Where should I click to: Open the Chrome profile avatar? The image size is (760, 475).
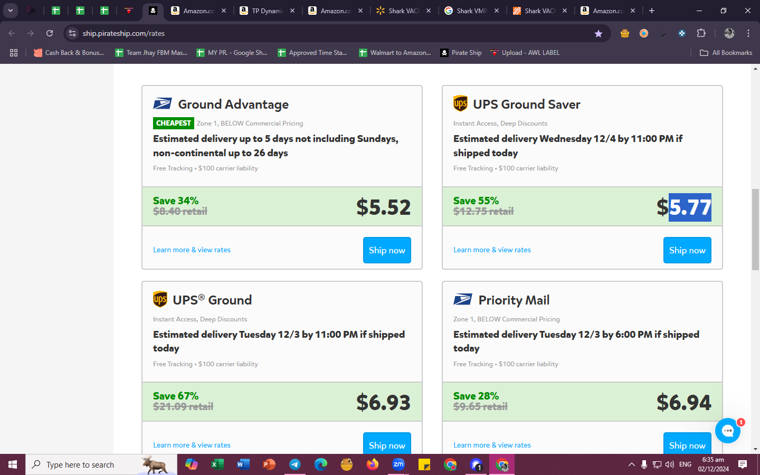[729, 33]
